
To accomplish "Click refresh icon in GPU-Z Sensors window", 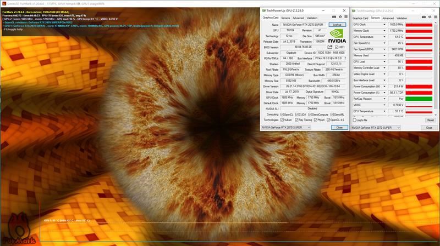I will click(x=430, y=18).
